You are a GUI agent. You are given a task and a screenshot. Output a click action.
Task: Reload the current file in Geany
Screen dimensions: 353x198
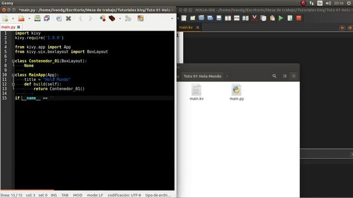(x=59, y=18)
